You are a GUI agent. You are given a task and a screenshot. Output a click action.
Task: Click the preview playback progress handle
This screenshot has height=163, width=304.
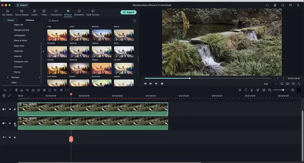(x=190, y=78)
